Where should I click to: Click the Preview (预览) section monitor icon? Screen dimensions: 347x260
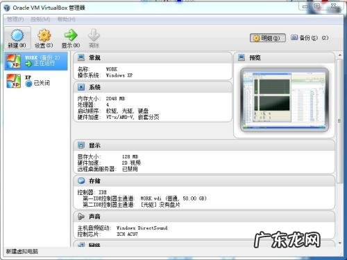(242, 57)
